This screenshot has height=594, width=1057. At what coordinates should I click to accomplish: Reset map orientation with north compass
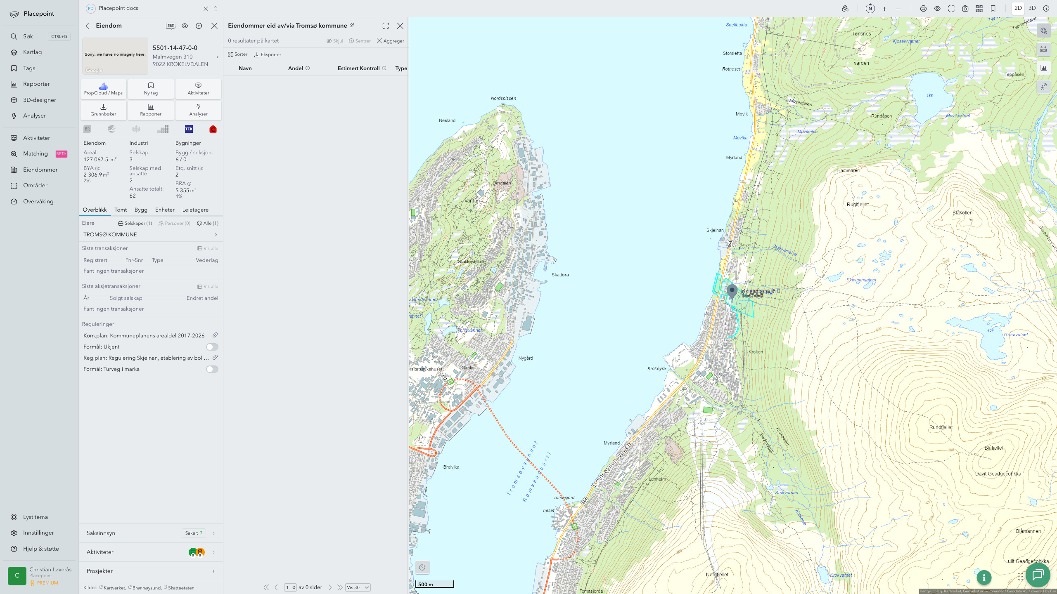pyautogui.click(x=870, y=8)
